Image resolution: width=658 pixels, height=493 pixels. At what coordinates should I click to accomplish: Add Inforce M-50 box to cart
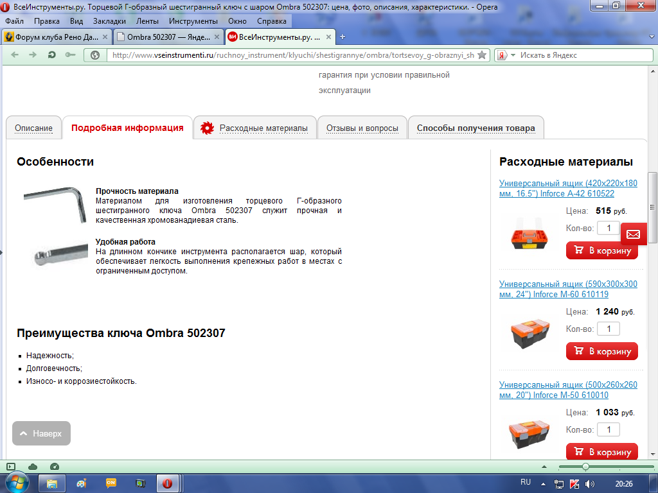601,451
